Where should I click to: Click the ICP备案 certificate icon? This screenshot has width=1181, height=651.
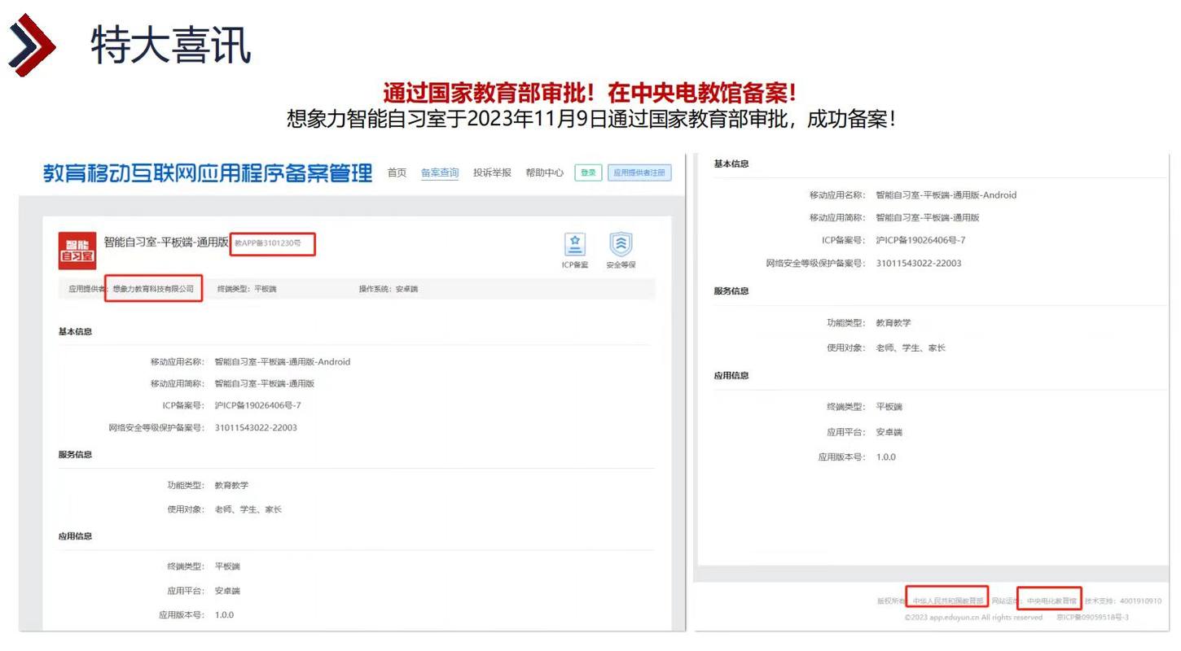(x=575, y=245)
